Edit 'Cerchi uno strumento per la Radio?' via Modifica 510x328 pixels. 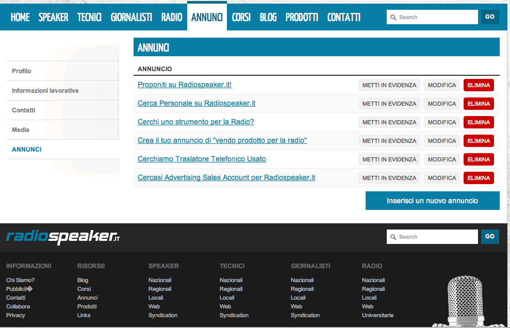442,122
